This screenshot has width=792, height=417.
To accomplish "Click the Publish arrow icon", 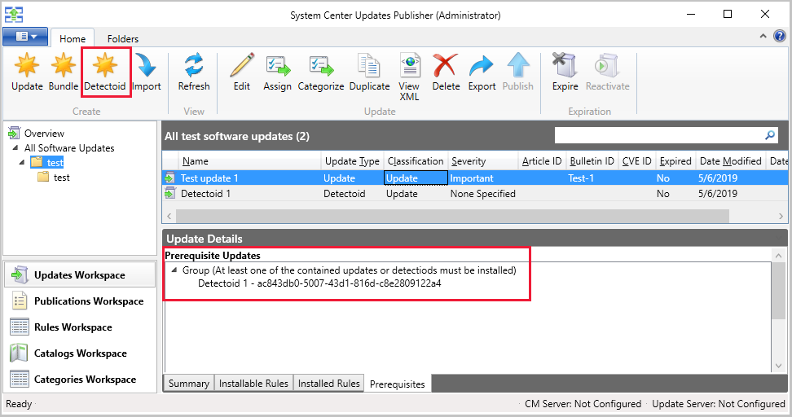I will pos(518,65).
